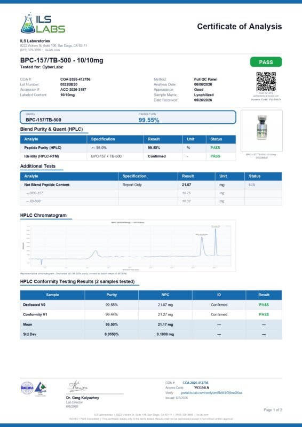
Task: Select the Labeled Content 10/10mg value
Action: click(67, 95)
